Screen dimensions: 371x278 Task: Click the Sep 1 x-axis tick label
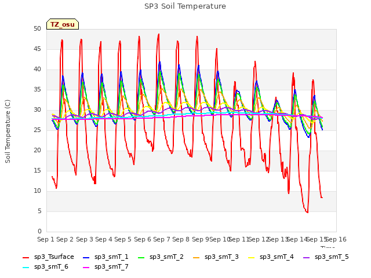tap(46, 239)
